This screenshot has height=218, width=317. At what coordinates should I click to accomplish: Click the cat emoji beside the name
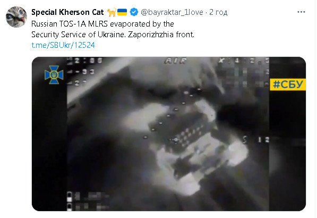tap(112, 12)
